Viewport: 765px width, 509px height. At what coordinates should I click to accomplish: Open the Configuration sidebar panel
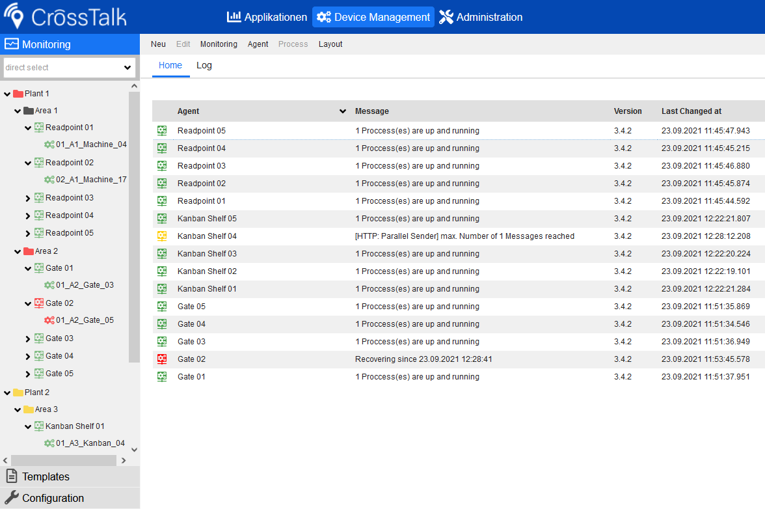[70, 498]
